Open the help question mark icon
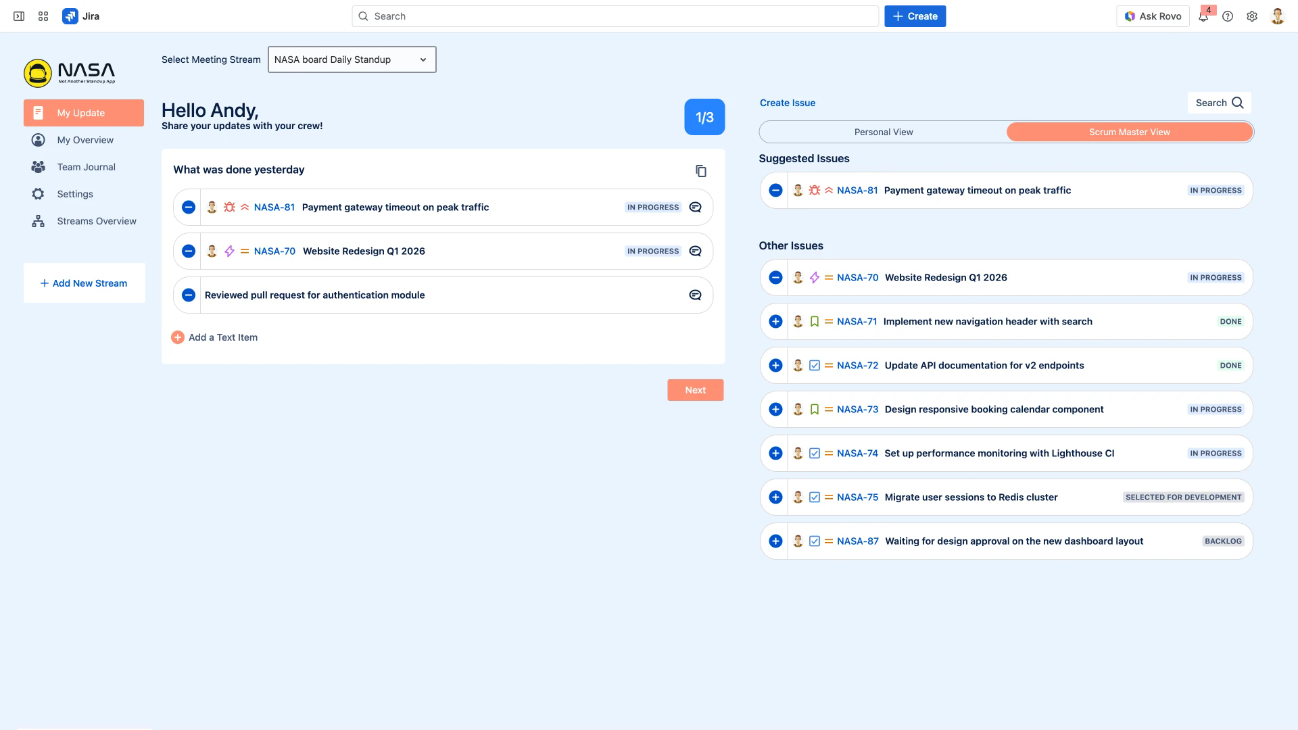1298x730 pixels. pyautogui.click(x=1228, y=16)
